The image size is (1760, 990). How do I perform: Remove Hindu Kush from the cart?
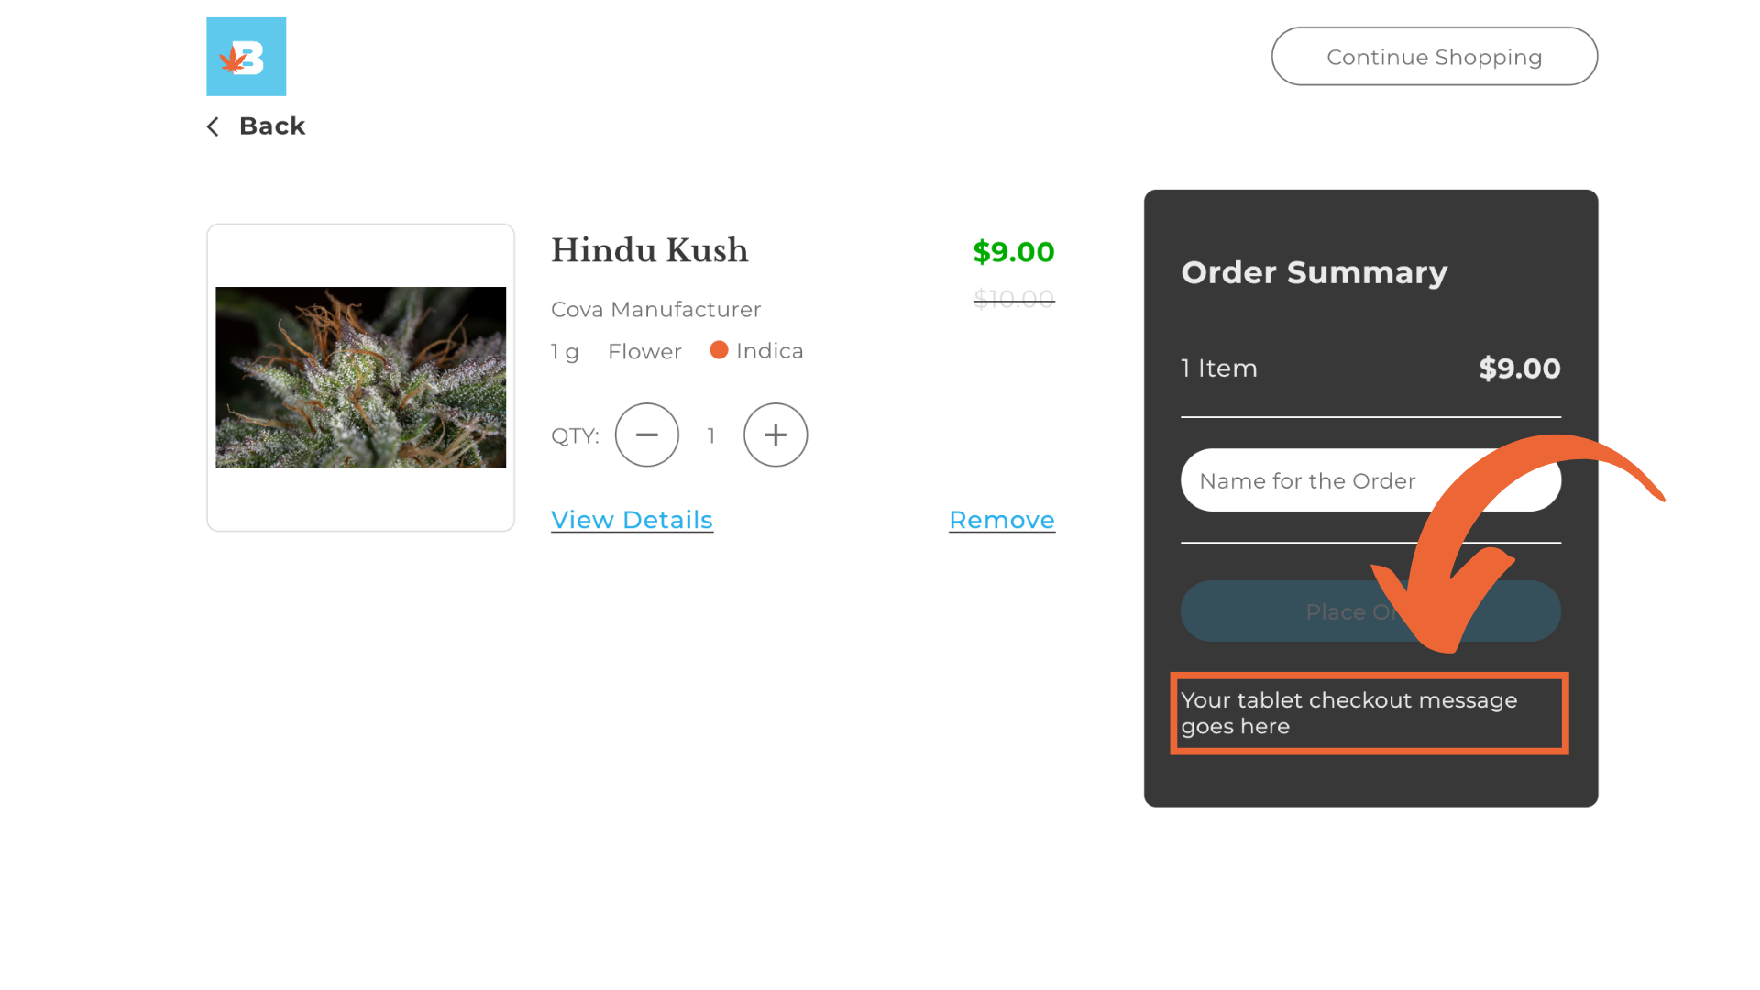(1001, 520)
